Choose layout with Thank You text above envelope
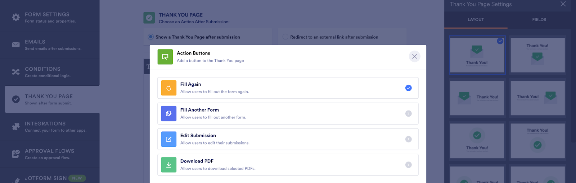576x183 pixels. [x=537, y=55]
